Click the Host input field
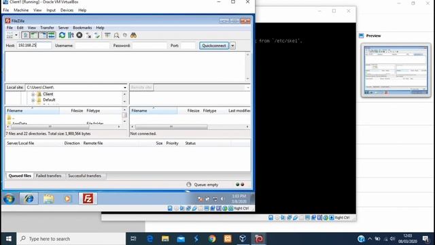 34,46
